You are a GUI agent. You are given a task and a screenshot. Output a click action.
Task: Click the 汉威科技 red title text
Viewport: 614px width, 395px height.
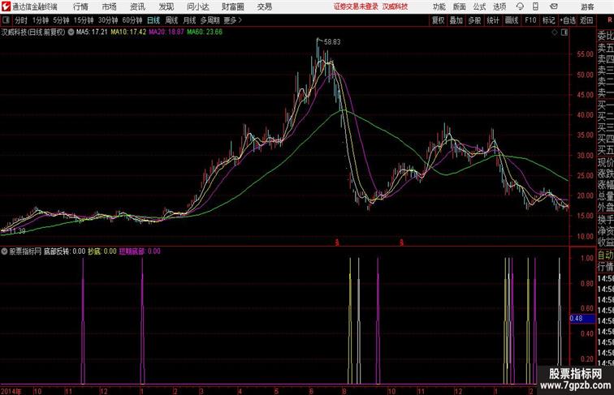click(395, 6)
